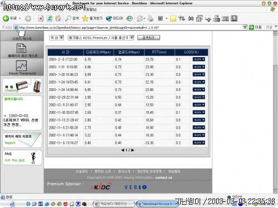This screenshot has width=278, height=208.
Task: Open the 회원탈퇴 footer link
Action: [174, 171]
